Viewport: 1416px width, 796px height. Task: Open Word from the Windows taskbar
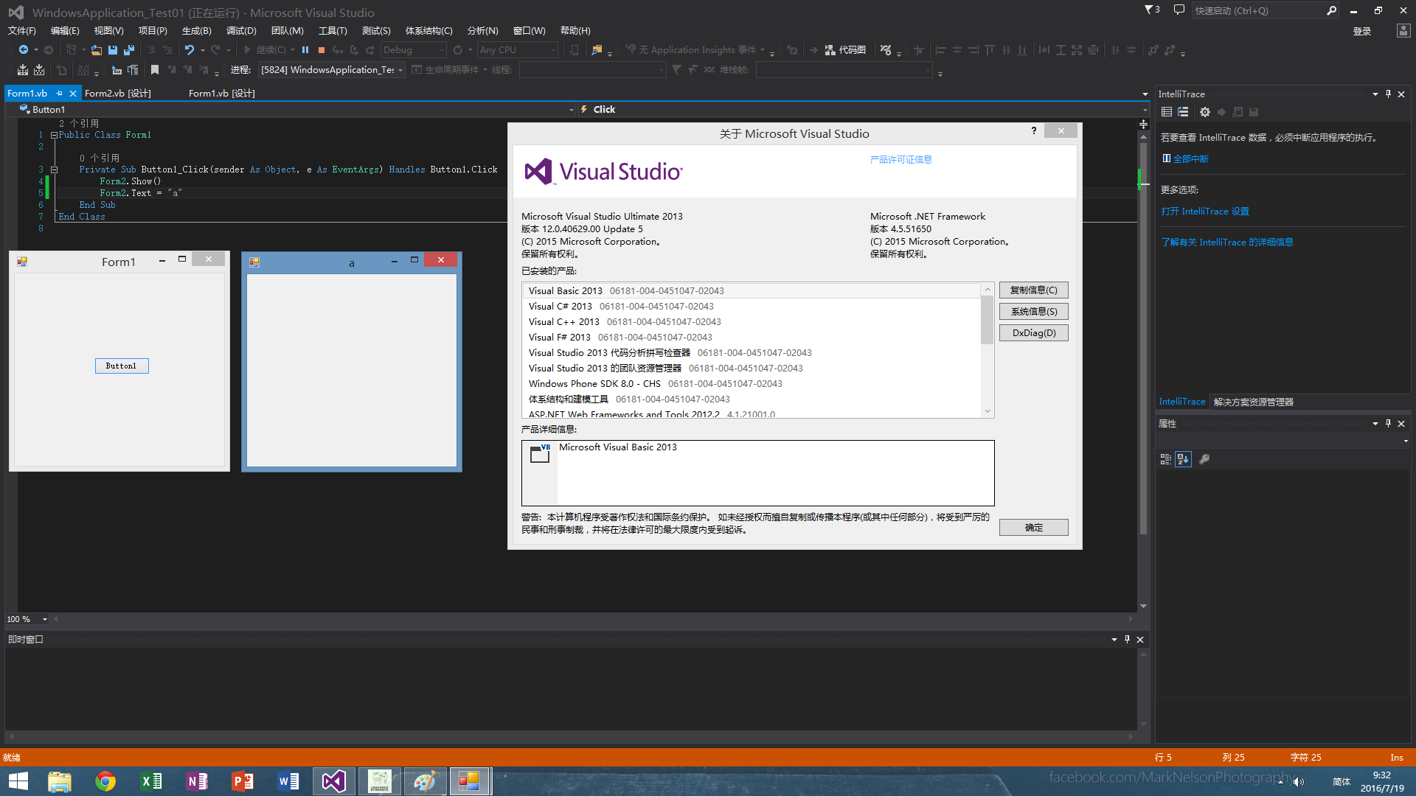click(288, 781)
